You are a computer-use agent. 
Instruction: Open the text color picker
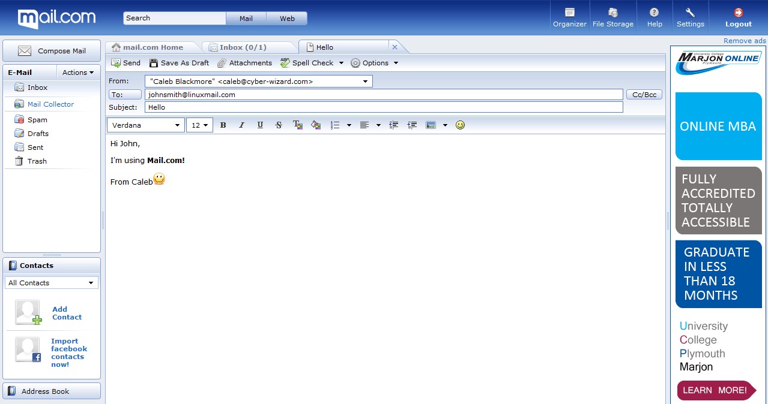pos(297,125)
